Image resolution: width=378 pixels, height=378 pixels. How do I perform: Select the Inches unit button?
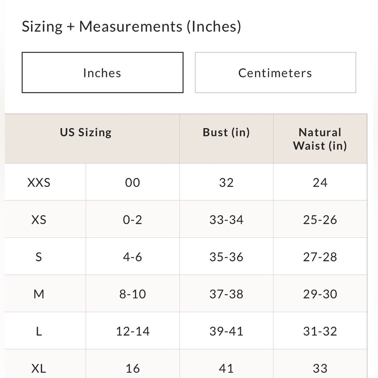[102, 73]
